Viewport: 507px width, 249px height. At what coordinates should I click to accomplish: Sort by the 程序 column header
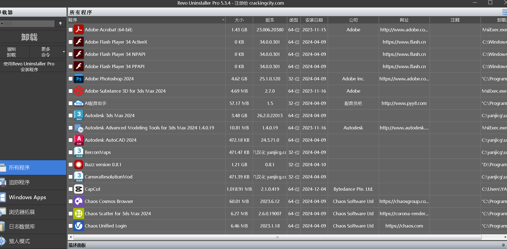pos(147,20)
